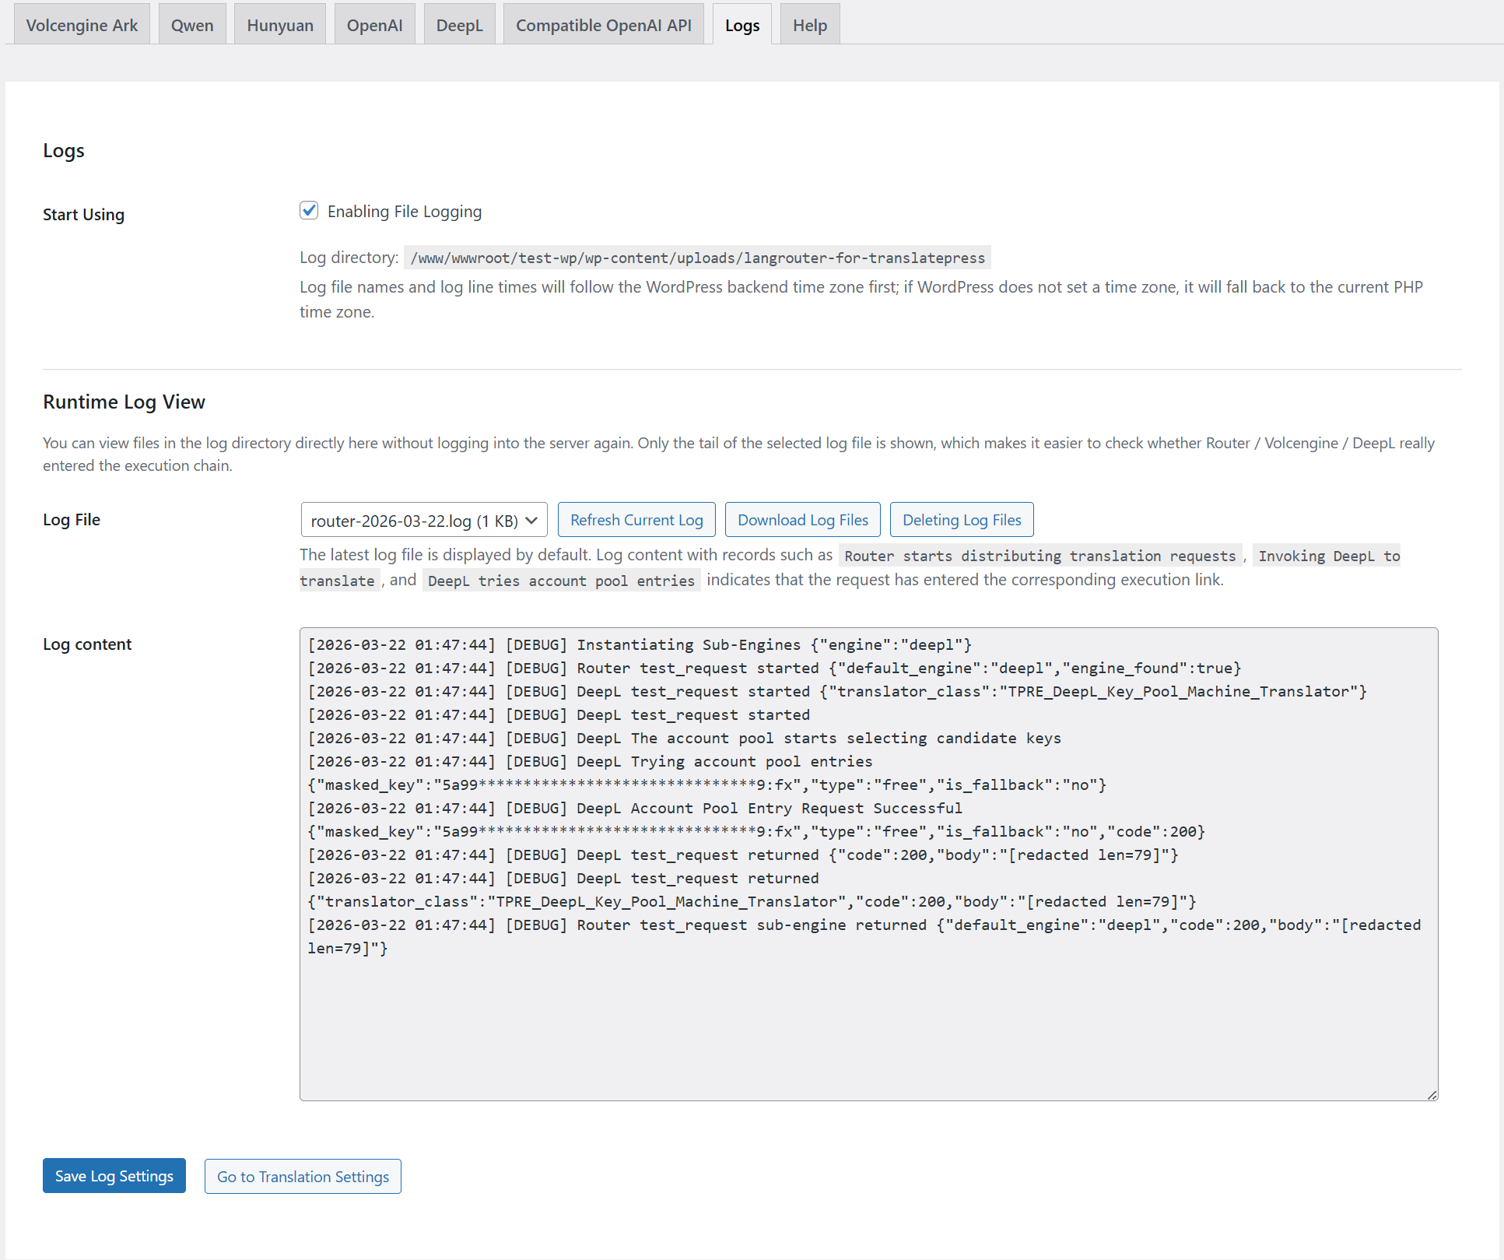Click the 'Enabling File Logging' label
Screen dimensions: 1504x1260
(x=405, y=212)
